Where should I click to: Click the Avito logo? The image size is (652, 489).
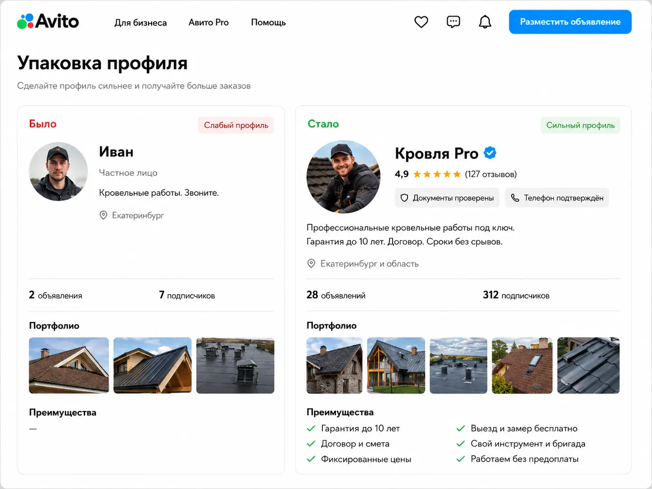[48, 21]
